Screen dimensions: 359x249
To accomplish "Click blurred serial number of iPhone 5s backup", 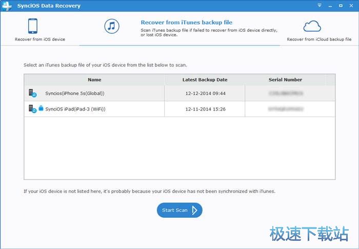I will click(x=286, y=93).
